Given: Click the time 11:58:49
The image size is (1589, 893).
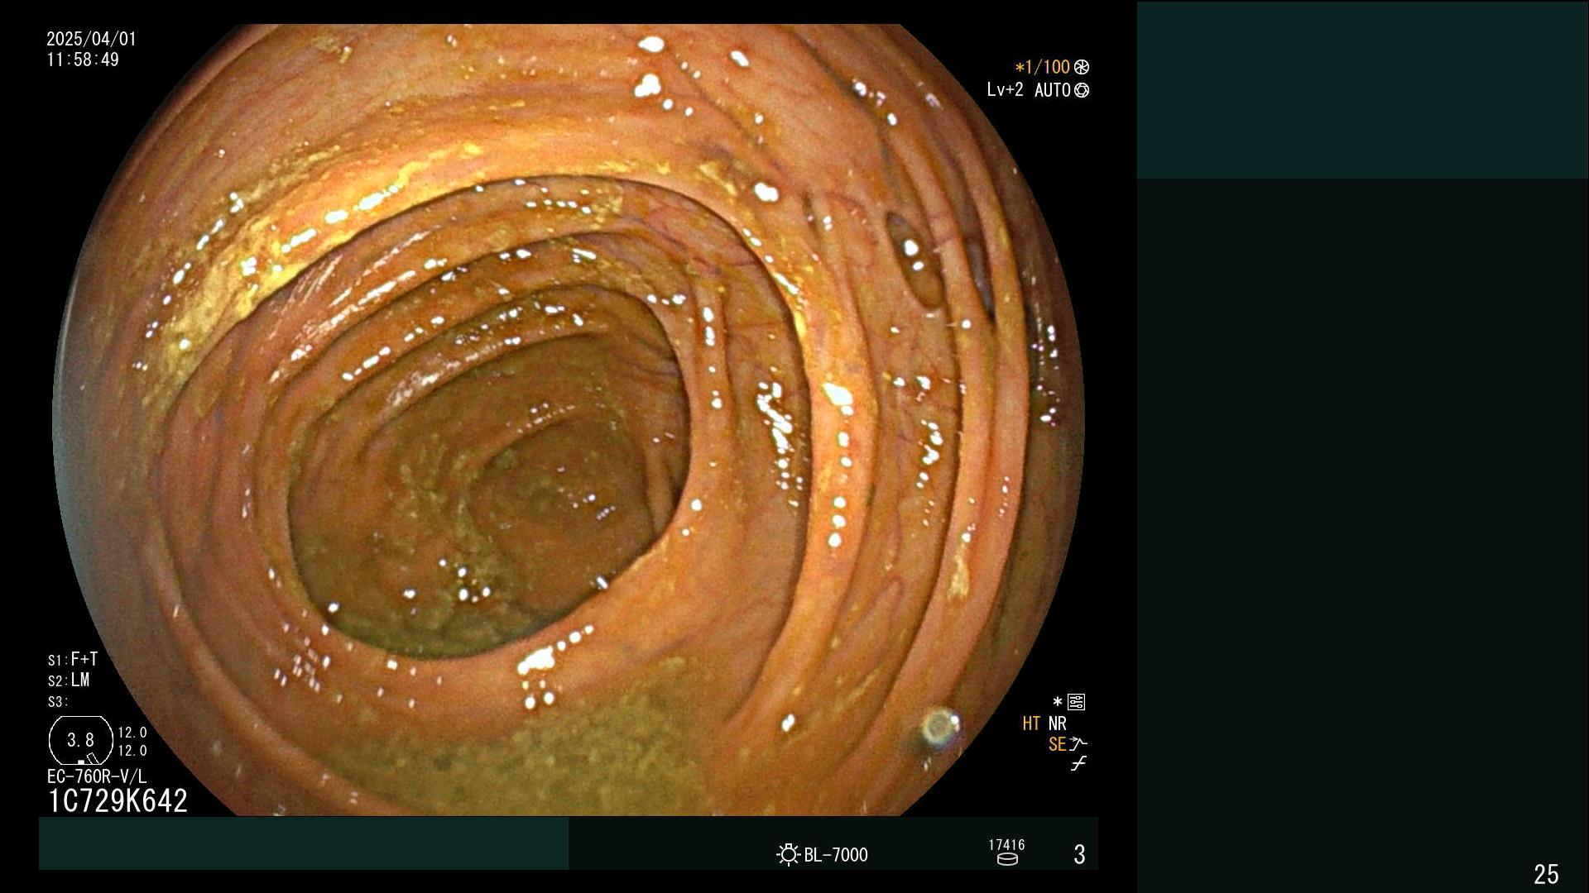Looking at the screenshot, I should pos(83,60).
